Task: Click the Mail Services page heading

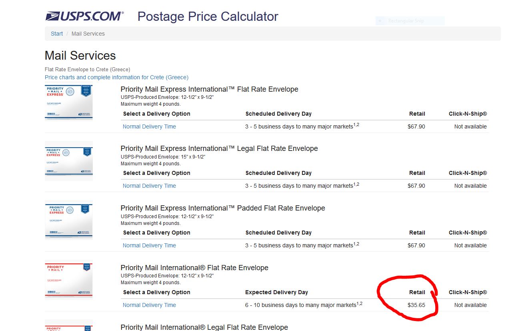Action: pos(80,56)
